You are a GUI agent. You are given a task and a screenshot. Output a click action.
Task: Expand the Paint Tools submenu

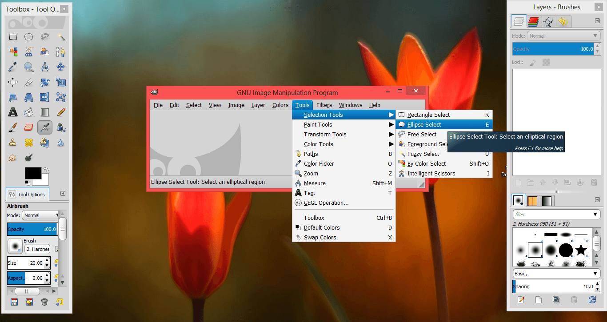point(343,125)
